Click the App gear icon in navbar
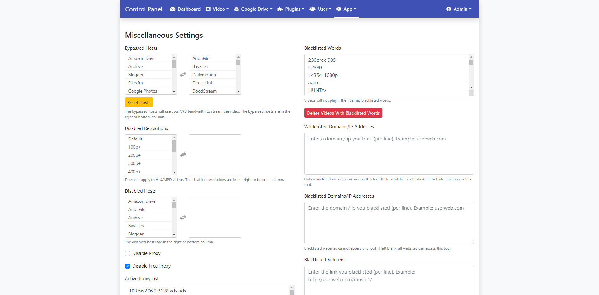The width and height of the screenshot is (599, 295). pyautogui.click(x=339, y=9)
